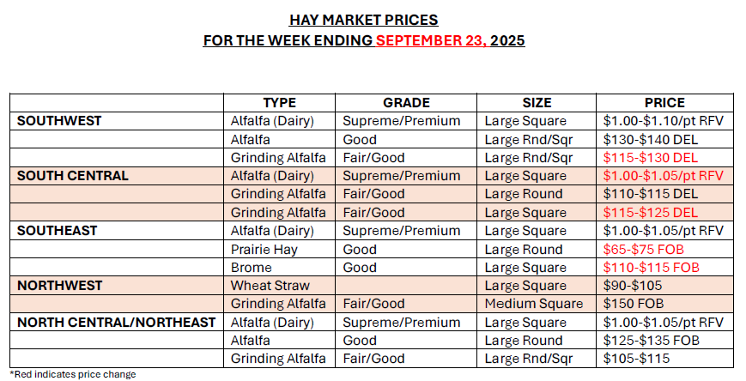Viewport: 746px width, 381px height.
Task: Click the SOUTH CENTRAL region cell
Action: click(x=73, y=176)
